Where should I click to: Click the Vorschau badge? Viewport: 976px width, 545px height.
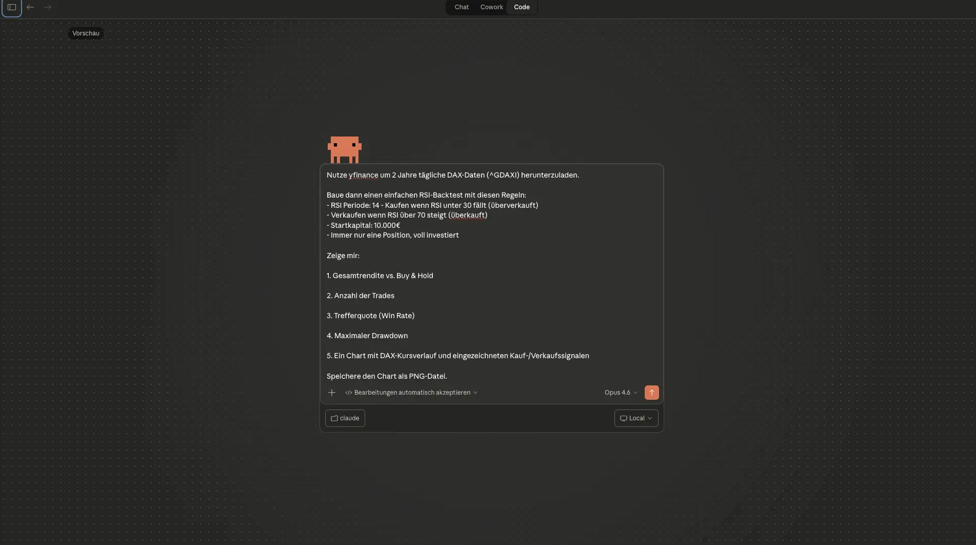86,33
